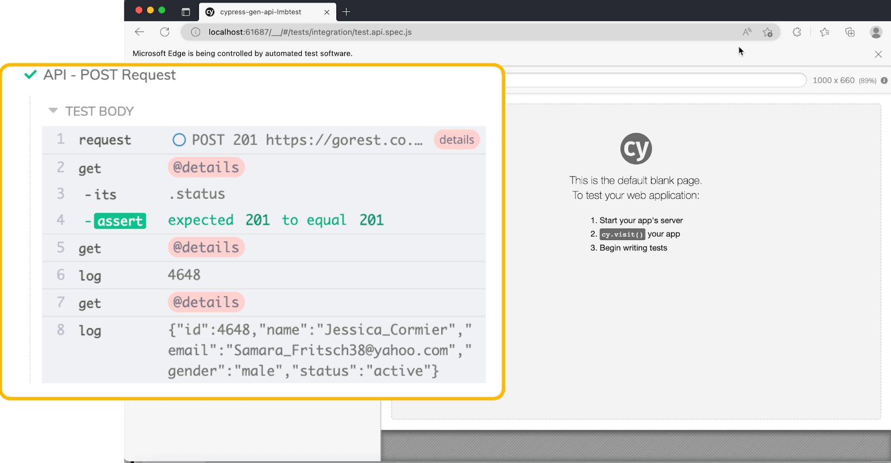Image resolution: width=891 pixels, height=463 pixels.
Task: Open the tab actions menu icon
Action: point(186,12)
